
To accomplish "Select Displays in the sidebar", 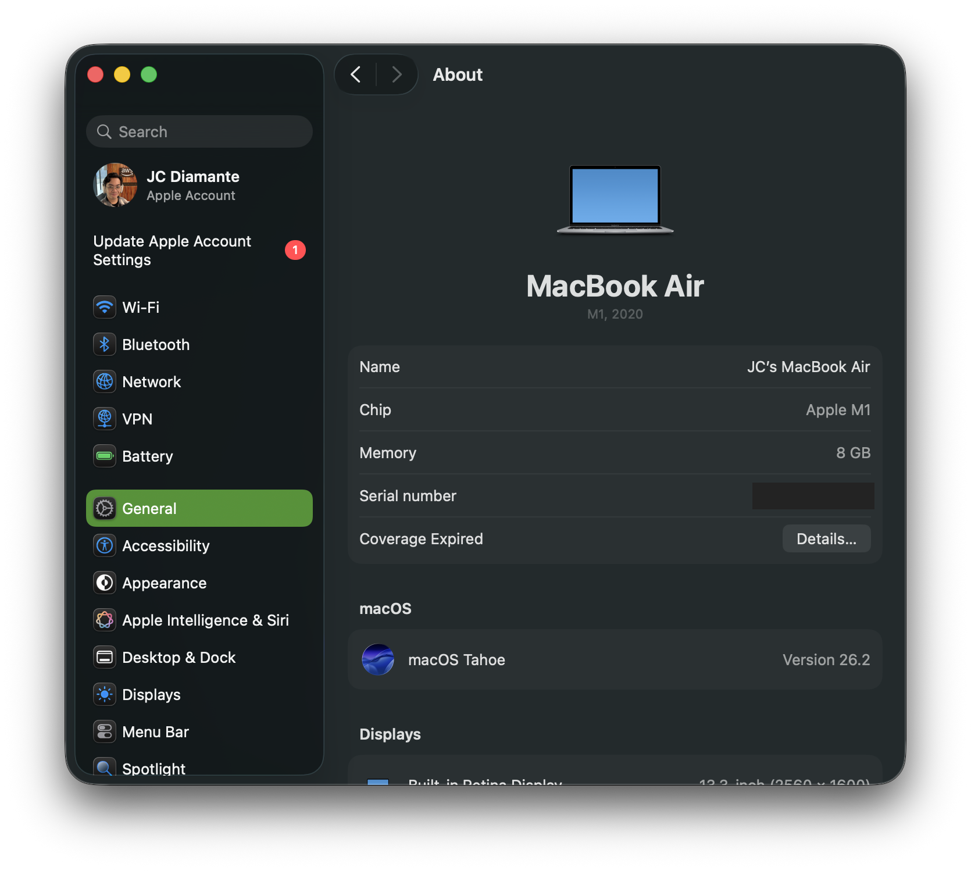I will [151, 694].
